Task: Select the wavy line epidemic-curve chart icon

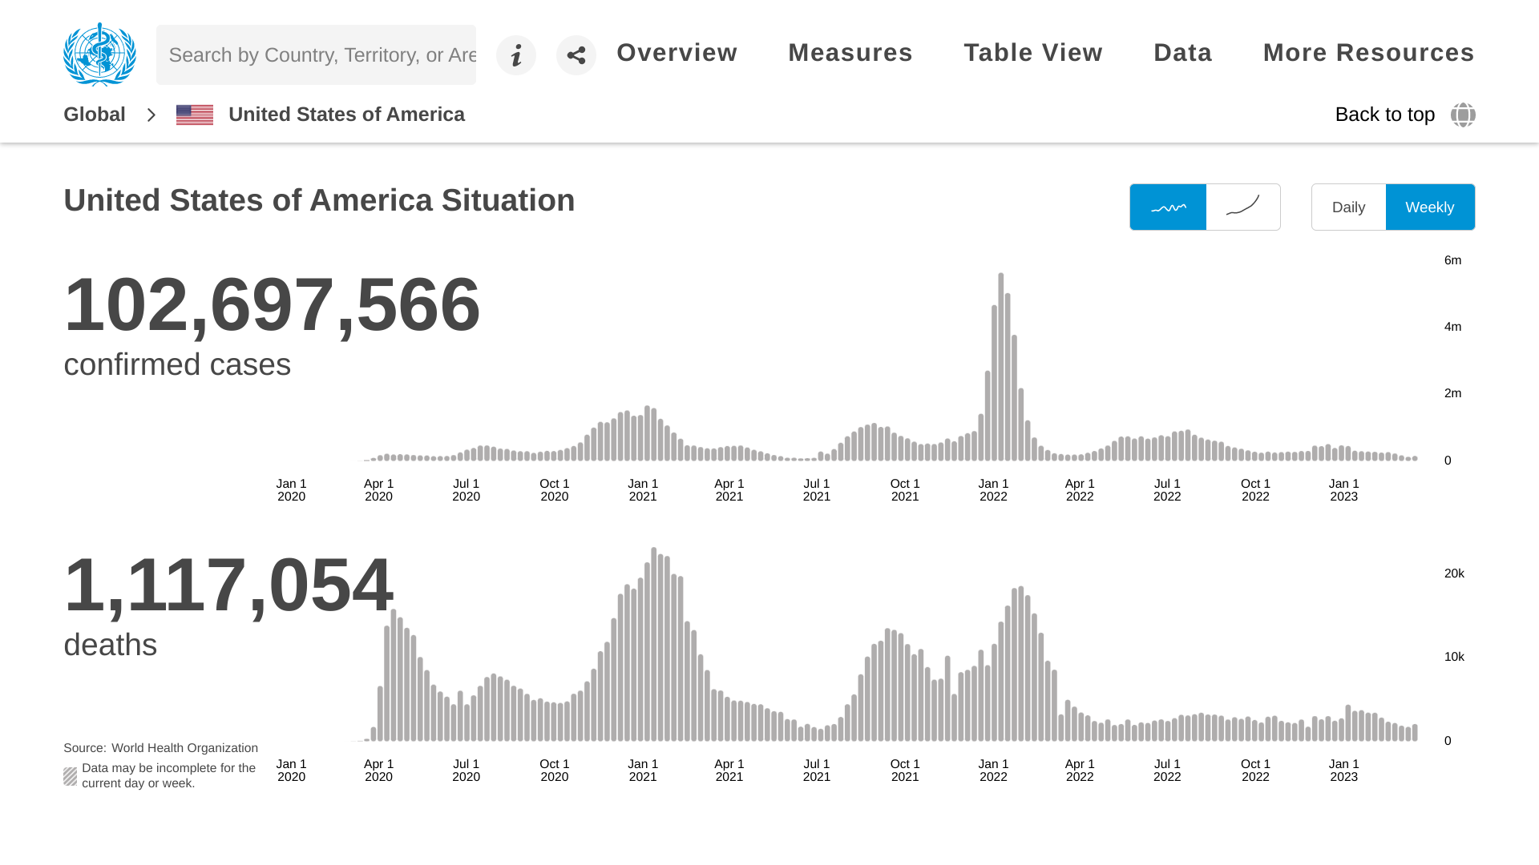Action: pyautogui.click(x=1168, y=207)
